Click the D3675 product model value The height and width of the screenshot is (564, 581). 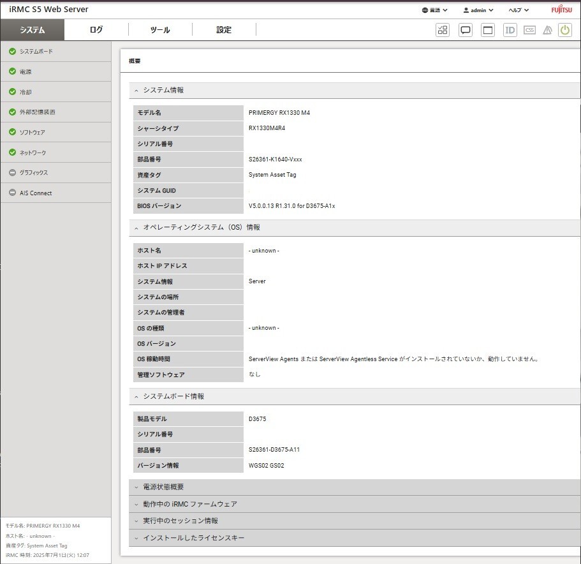[x=257, y=419]
